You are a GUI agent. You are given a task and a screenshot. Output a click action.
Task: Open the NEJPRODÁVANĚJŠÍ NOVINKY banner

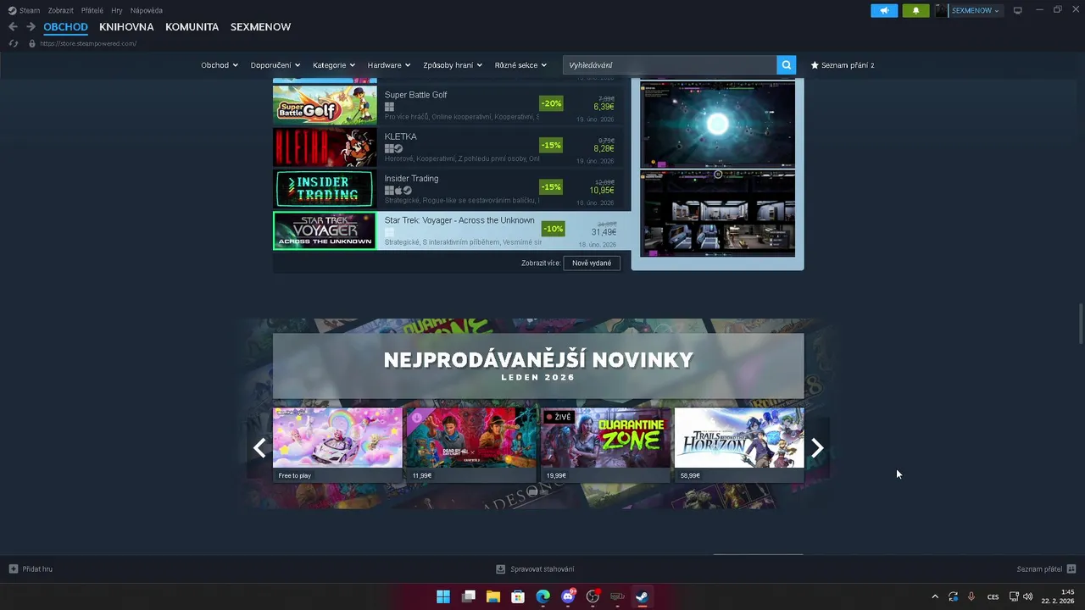(x=538, y=366)
